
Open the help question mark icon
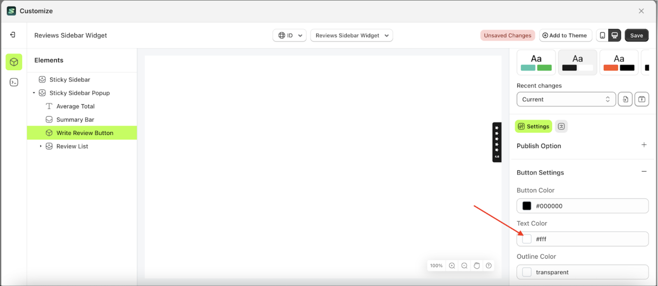tap(489, 265)
